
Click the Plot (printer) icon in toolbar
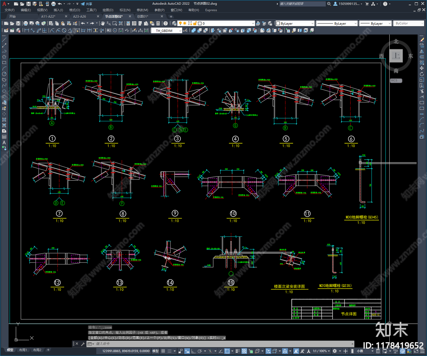(x=26, y=23)
